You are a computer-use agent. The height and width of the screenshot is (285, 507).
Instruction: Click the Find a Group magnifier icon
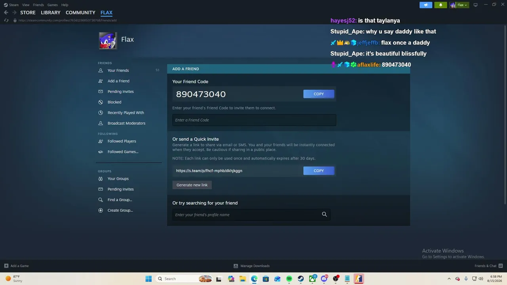click(101, 200)
